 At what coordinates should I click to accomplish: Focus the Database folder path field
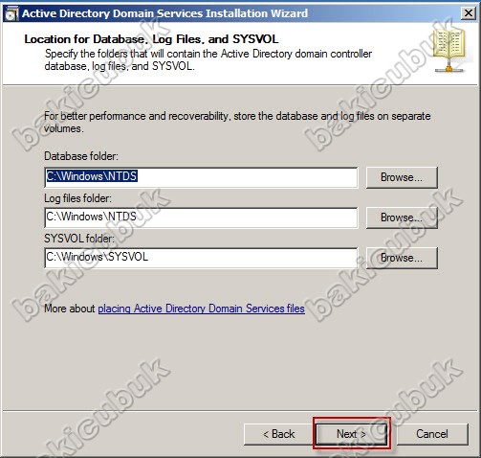coord(201,177)
